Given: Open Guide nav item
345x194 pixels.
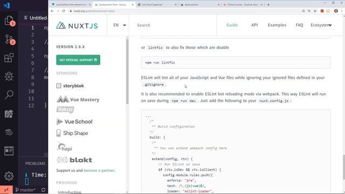Looking at the screenshot, I should tap(232, 25).
